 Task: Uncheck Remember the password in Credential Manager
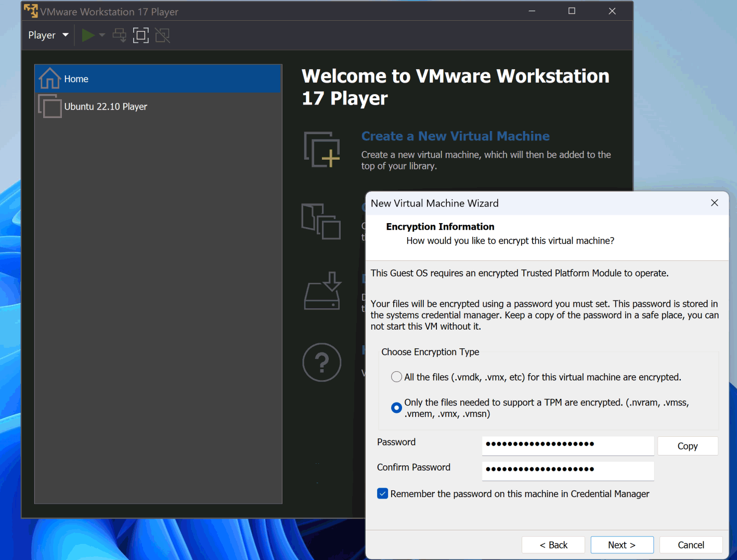click(383, 494)
